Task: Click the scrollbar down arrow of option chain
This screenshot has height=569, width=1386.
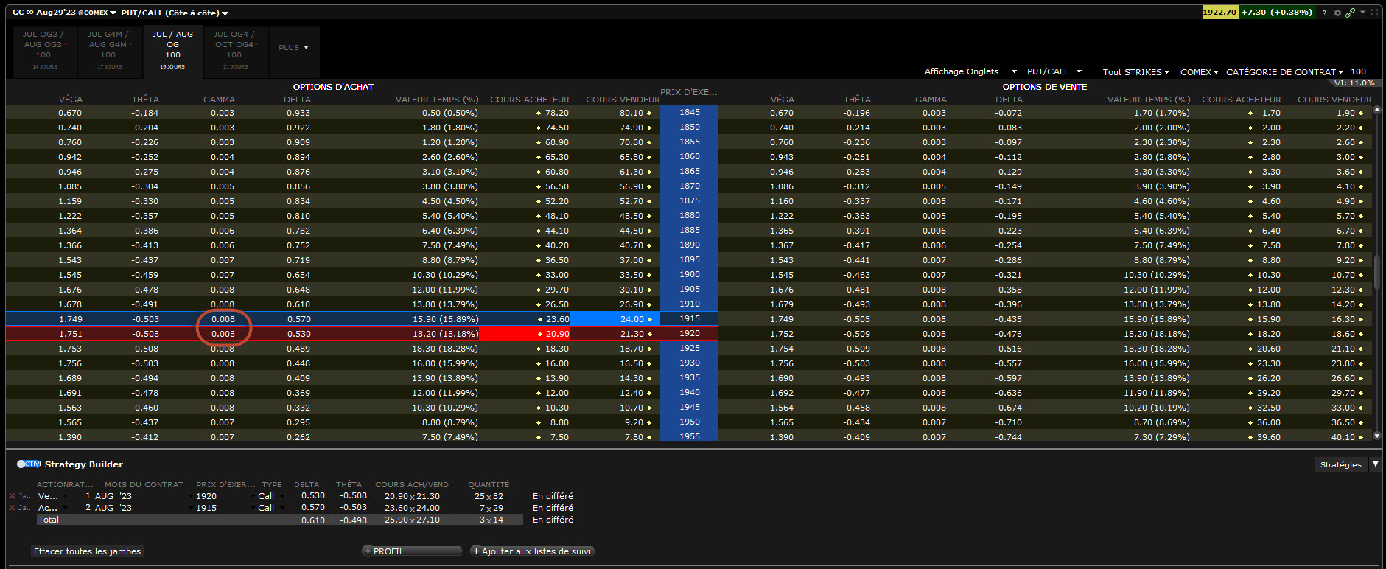Action: [1377, 436]
